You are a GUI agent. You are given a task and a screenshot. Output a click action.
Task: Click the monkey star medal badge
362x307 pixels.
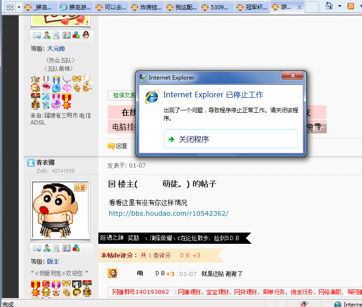(35, 84)
